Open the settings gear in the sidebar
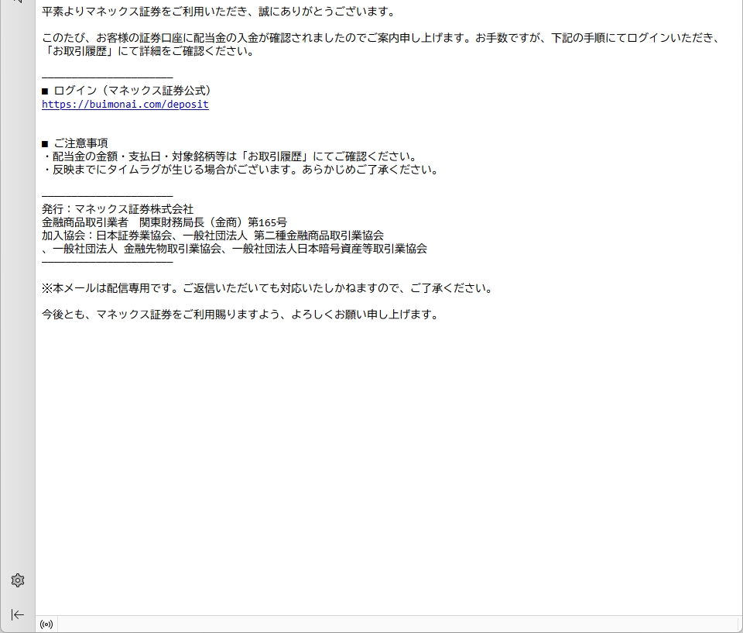The height and width of the screenshot is (633, 743). point(18,580)
